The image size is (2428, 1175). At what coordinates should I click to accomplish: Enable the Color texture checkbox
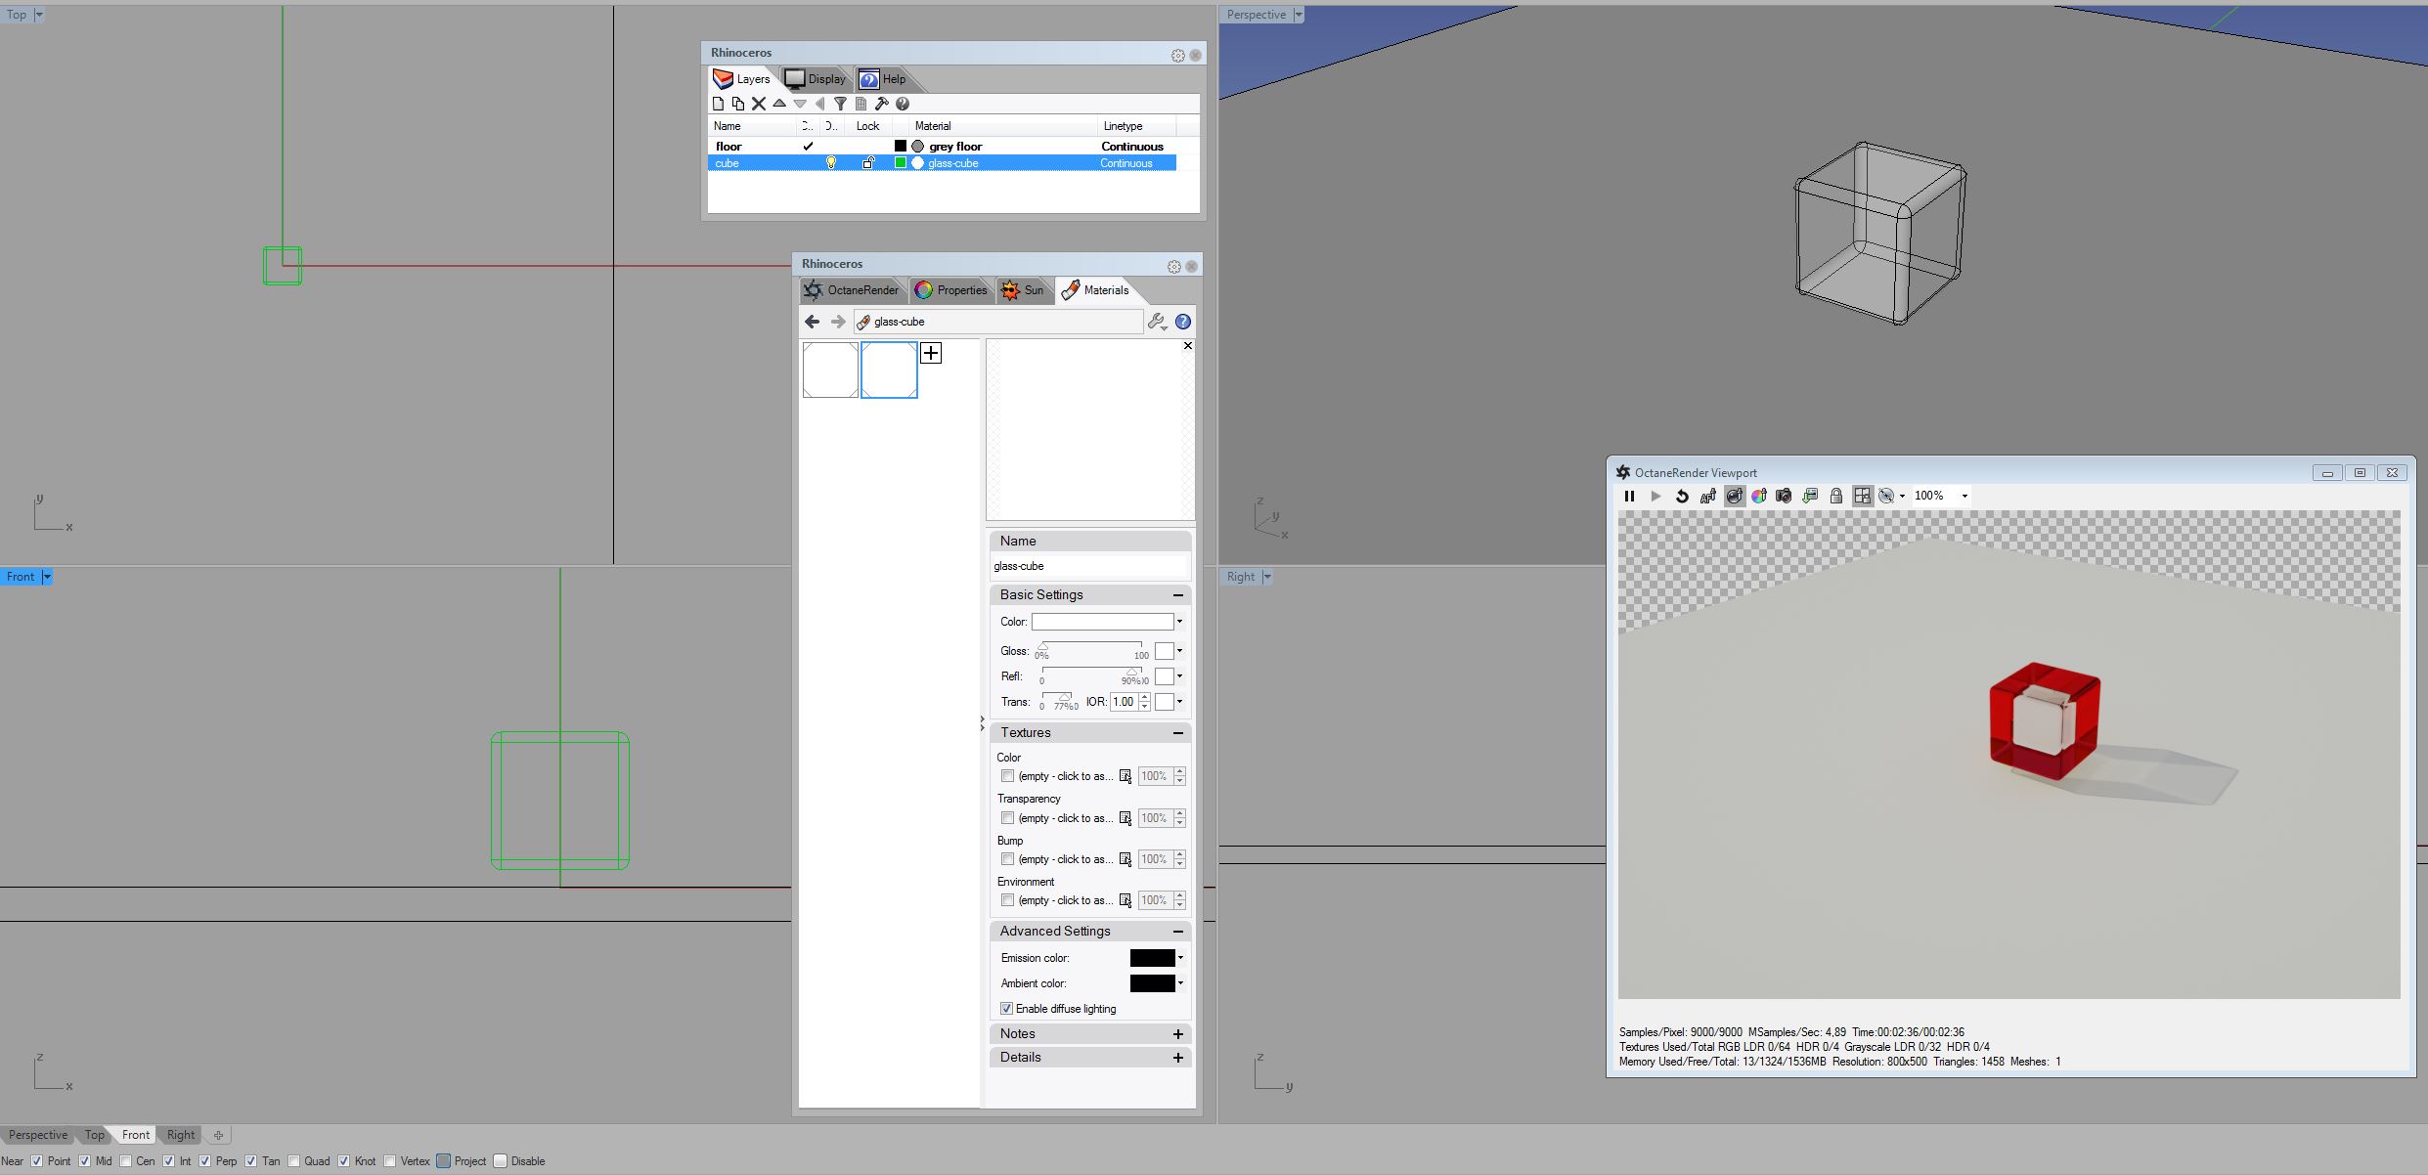pos(1007,776)
